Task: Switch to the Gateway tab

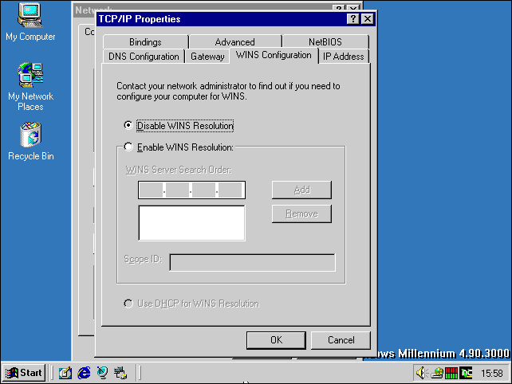Action: (x=207, y=57)
